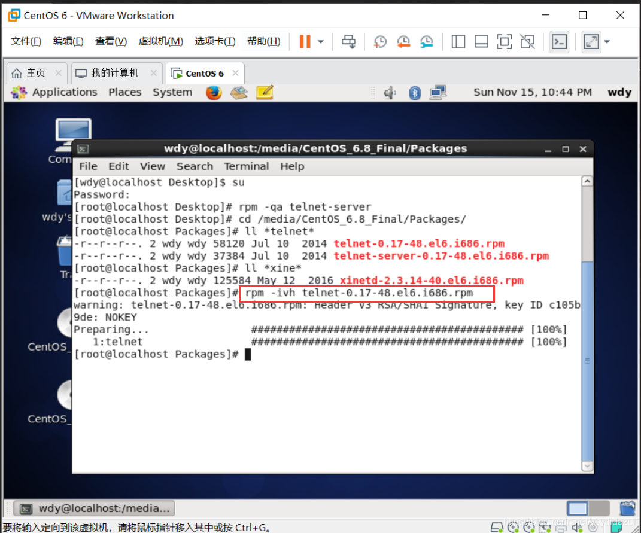This screenshot has height=533, width=641.
Task: Maximize the terminal window
Action: [x=566, y=150]
